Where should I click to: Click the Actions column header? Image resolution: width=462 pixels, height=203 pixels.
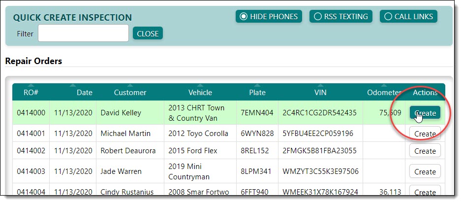425,92
